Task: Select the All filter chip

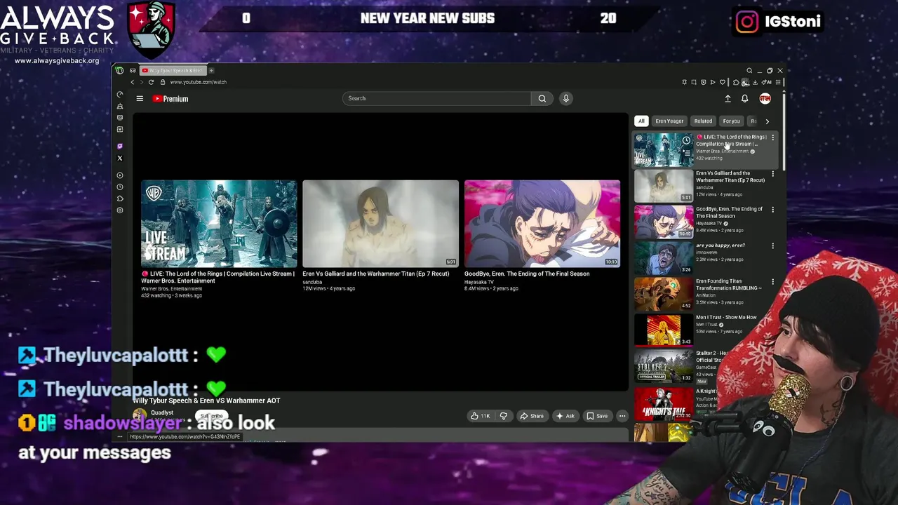Action: [641, 121]
